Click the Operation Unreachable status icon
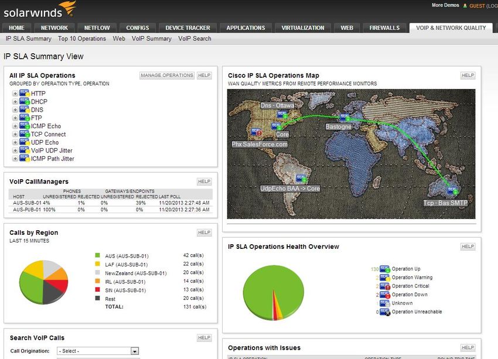498x359 pixels. 385,312
